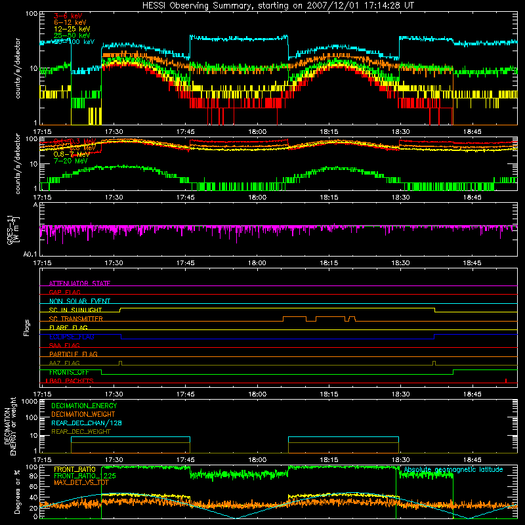Select the ATTENUATOR_STATE flag label
525x525 pixels.
tap(79, 283)
